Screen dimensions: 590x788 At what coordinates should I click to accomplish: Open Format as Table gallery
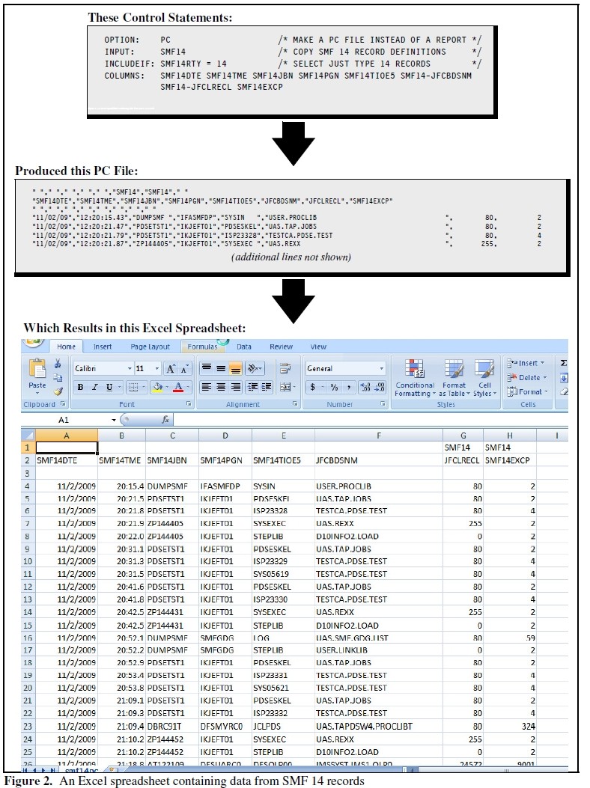pyautogui.click(x=454, y=378)
